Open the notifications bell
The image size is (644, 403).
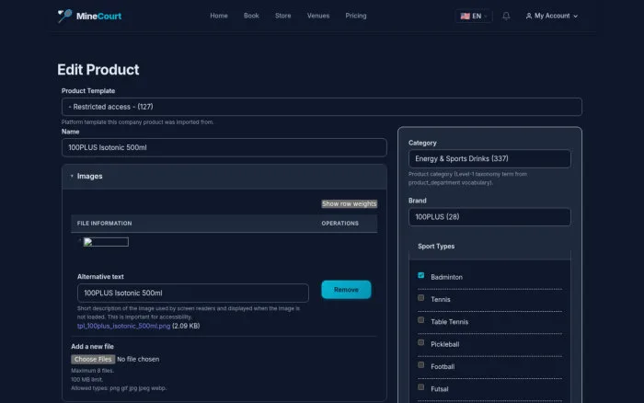[506, 16]
